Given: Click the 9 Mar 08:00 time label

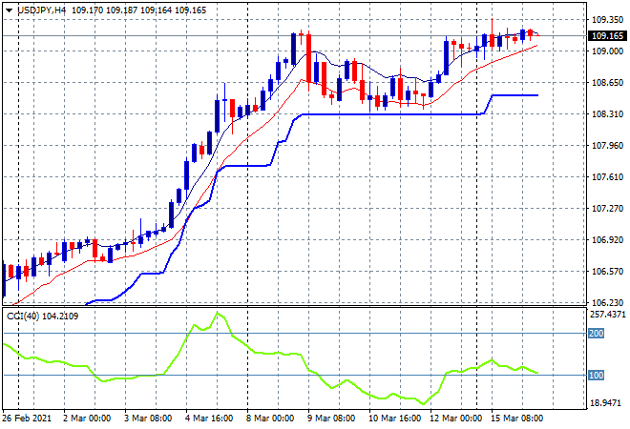Looking at the screenshot, I should [331, 419].
